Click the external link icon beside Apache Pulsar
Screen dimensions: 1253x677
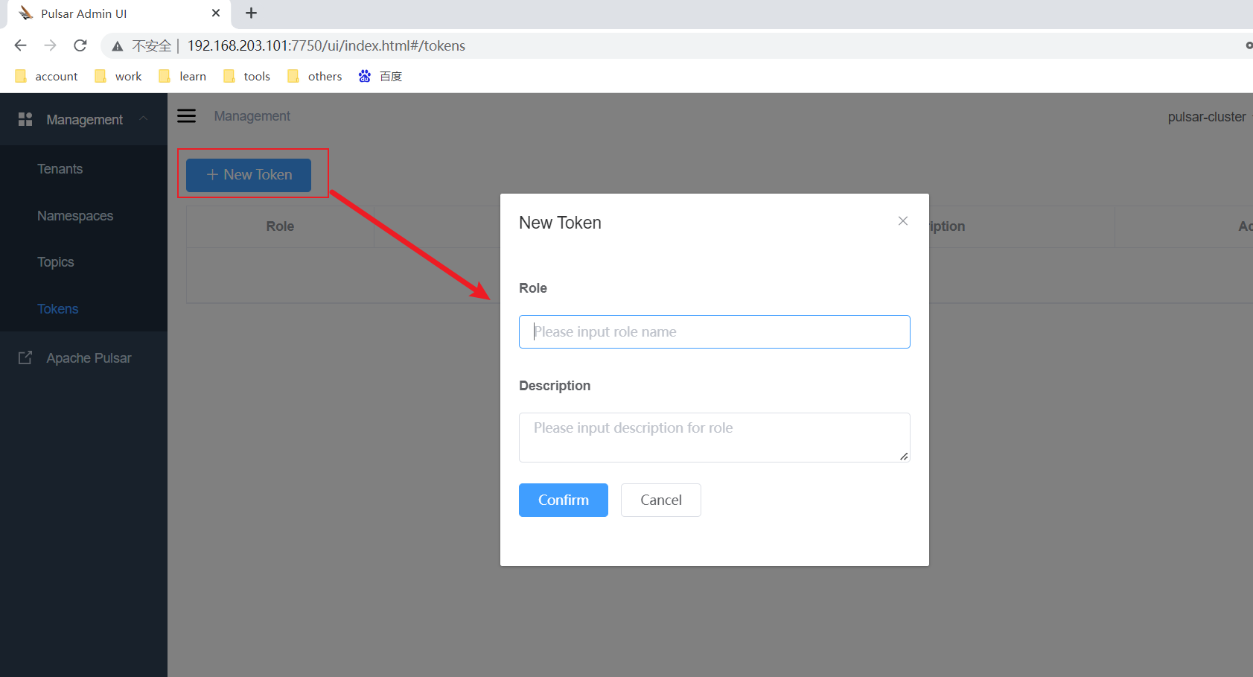coord(25,357)
